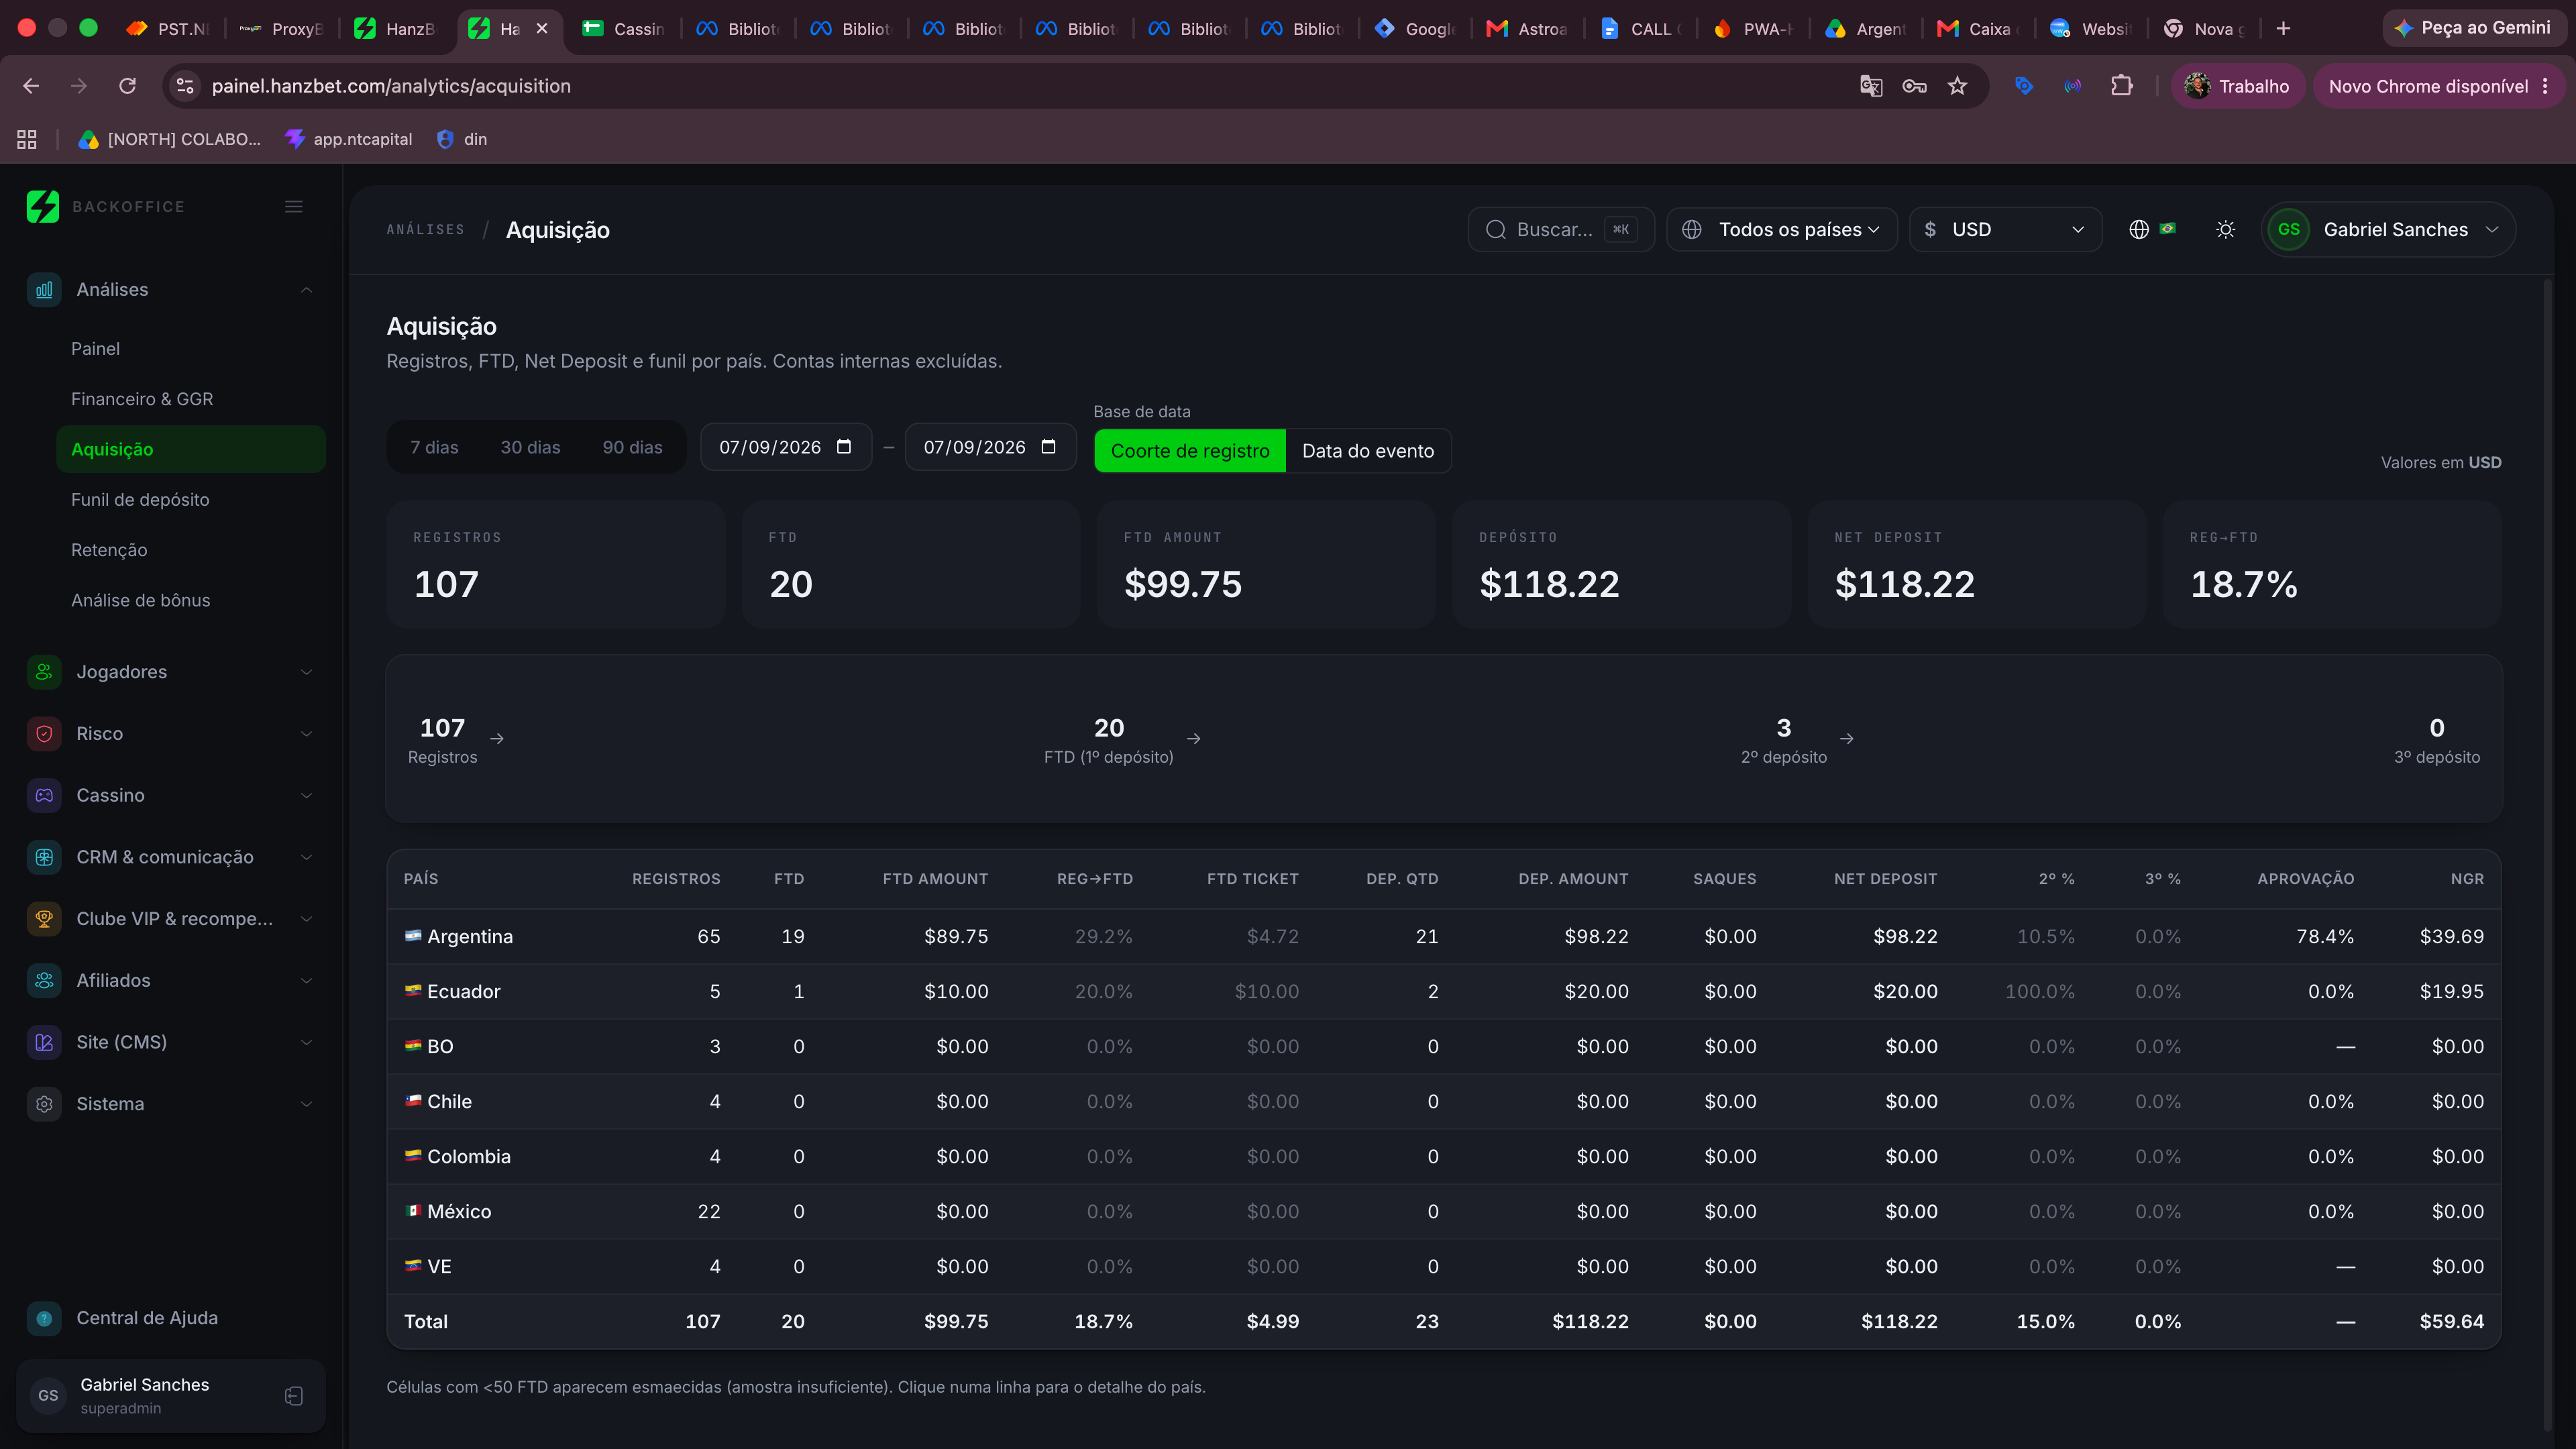Open Central de Ajuda help icon
The height and width of the screenshot is (1449, 2576).
(44, 1318)
